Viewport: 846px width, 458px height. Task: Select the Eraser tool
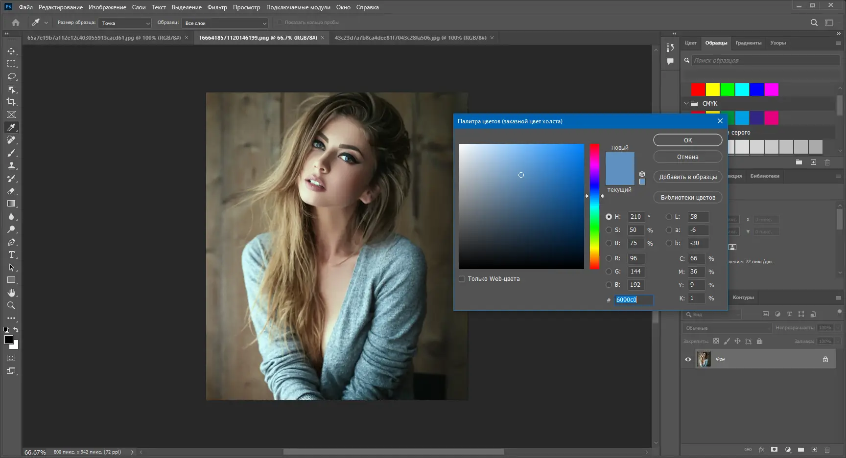[11, 191]
